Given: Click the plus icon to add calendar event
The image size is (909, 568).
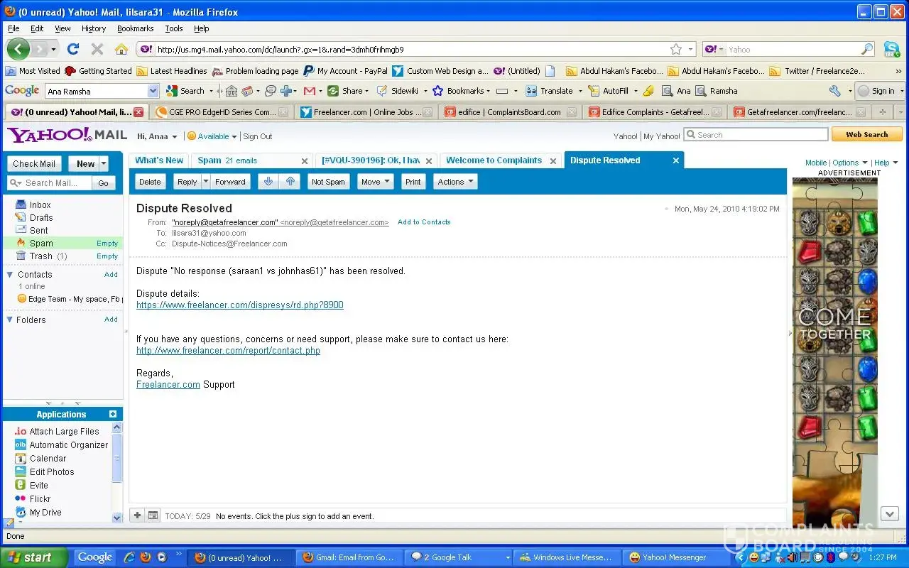Looking at the screenshot, I should click(x=137, y=515).
